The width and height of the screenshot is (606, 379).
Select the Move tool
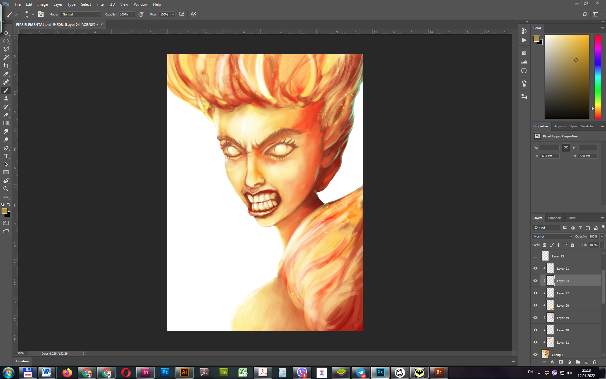coord(6,33)
